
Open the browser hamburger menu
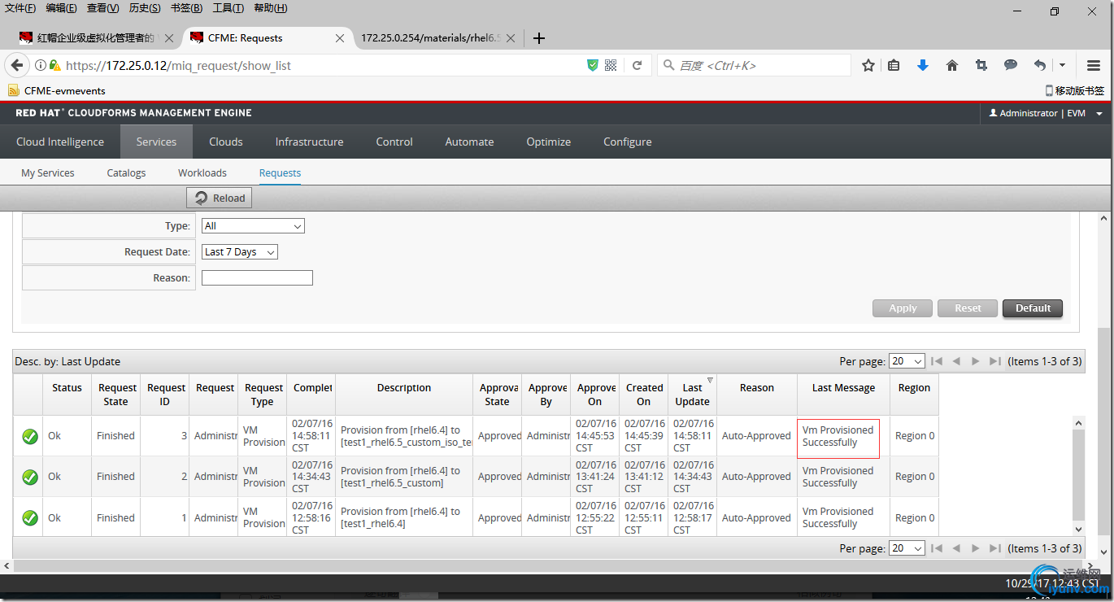coord(1094,66)
